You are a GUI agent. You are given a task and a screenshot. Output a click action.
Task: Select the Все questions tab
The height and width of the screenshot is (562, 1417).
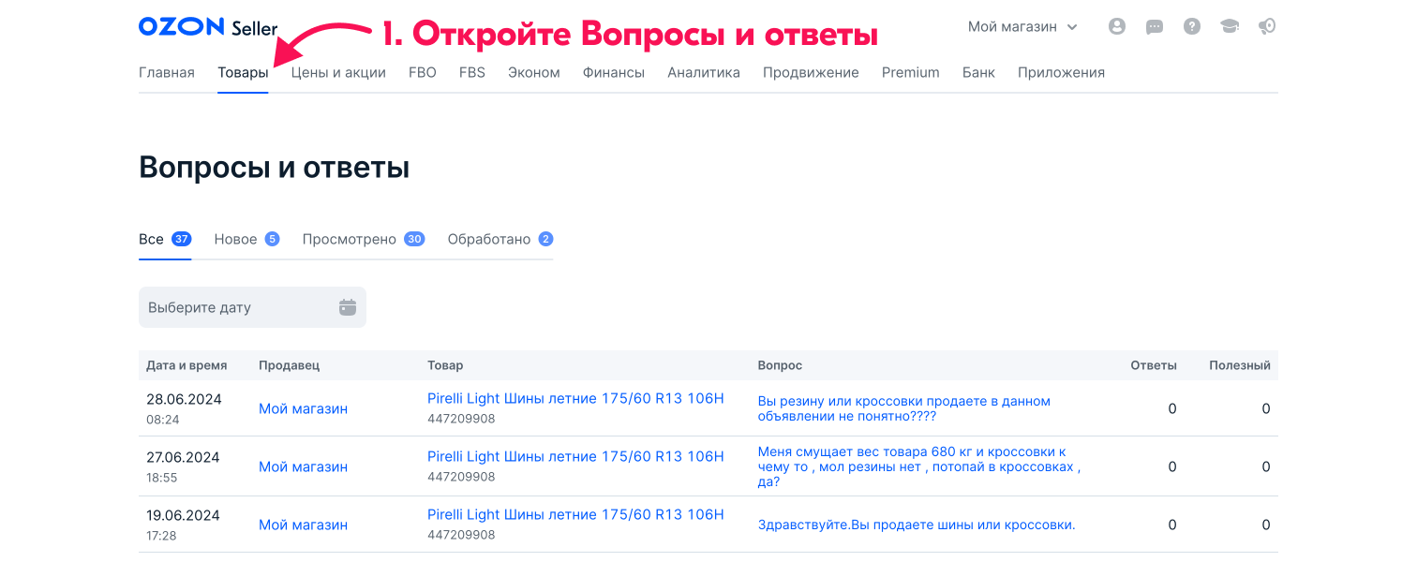165,239
